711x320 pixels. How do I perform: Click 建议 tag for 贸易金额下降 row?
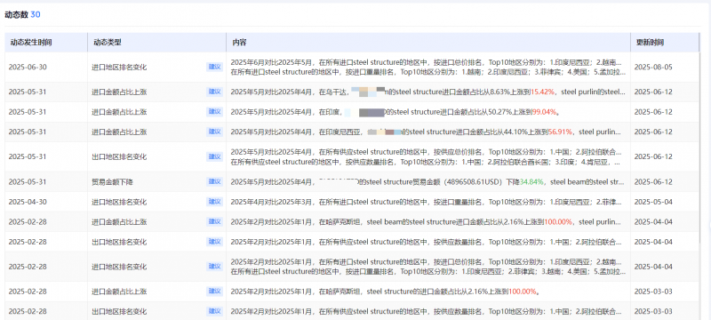(214, 181)
